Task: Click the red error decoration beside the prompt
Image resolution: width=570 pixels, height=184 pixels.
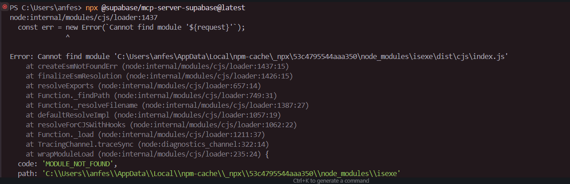Action: click(x=5, y=7)
